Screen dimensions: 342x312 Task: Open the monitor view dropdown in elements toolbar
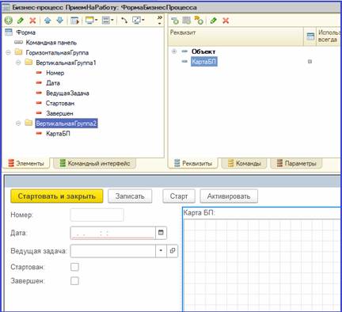pyautogui.click(x=91, y=21)
